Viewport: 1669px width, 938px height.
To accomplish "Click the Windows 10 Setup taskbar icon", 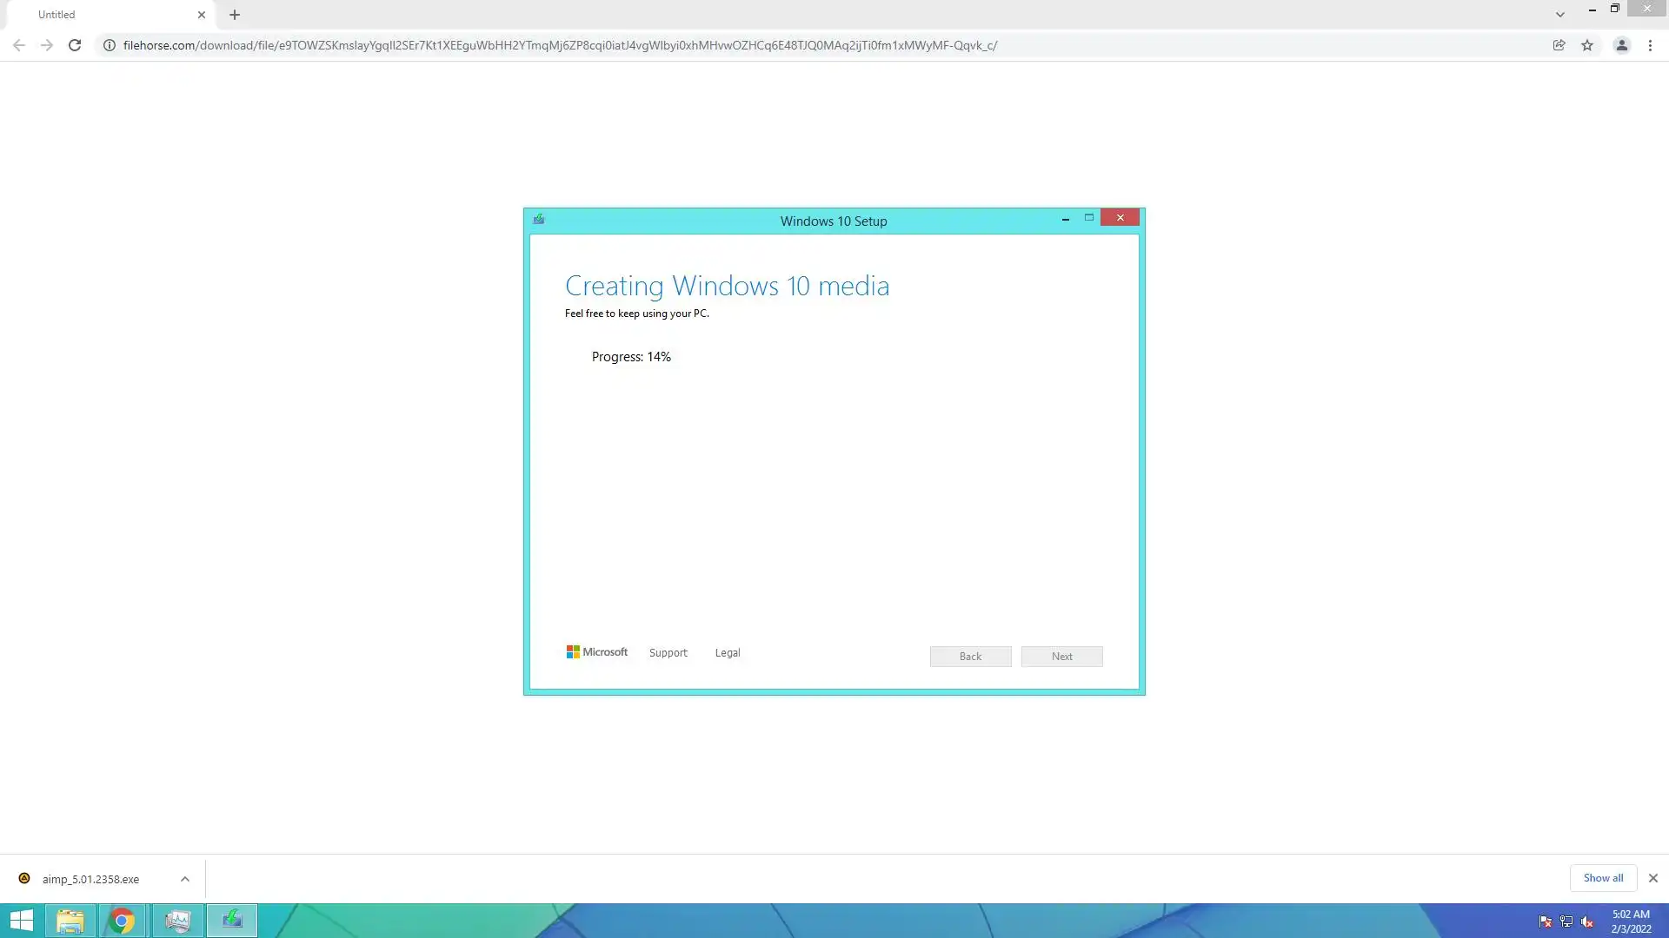I will 232,921.
